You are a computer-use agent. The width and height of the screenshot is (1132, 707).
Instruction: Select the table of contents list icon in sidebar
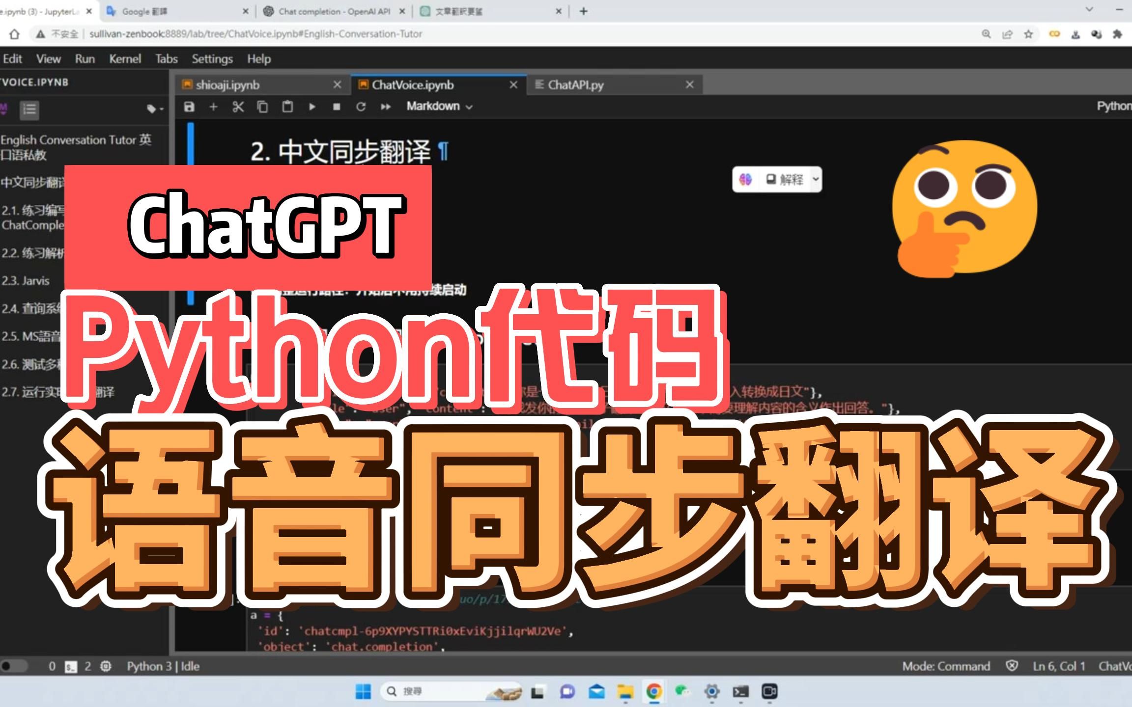coord(29,109)
